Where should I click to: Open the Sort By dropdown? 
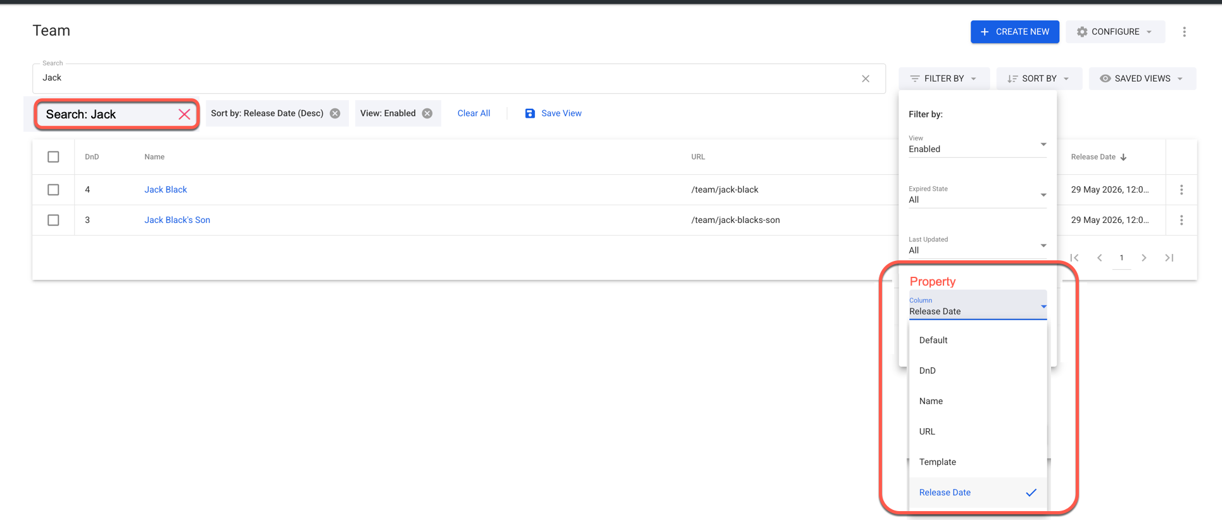[x=1038, y=79]
